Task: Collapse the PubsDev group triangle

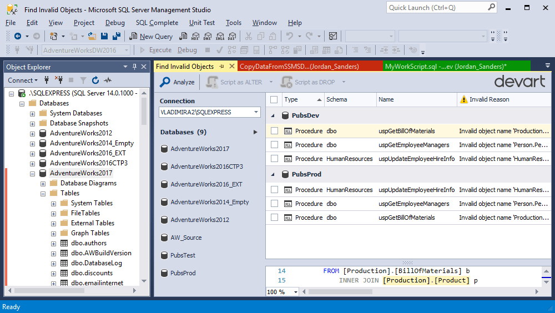Action: click(x=273, y=115)
